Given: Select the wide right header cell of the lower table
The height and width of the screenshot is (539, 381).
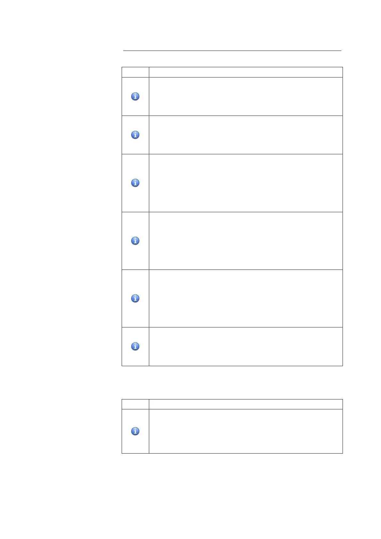Looking at the screenshot, I should [246, 404].
